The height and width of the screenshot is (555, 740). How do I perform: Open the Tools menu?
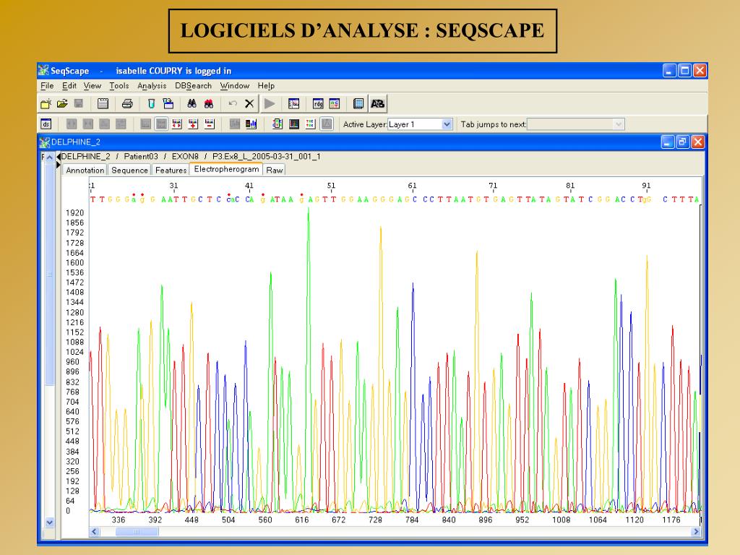point(119,86)
